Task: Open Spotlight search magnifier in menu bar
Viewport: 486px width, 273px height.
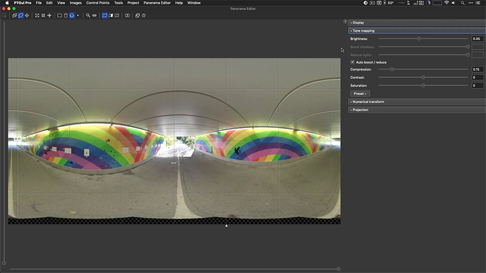Action: tap(462, 3)
